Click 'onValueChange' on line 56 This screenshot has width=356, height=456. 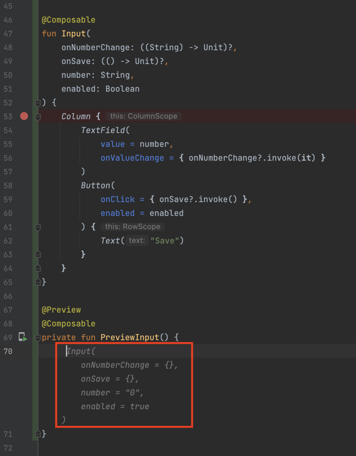coord(132,158)
